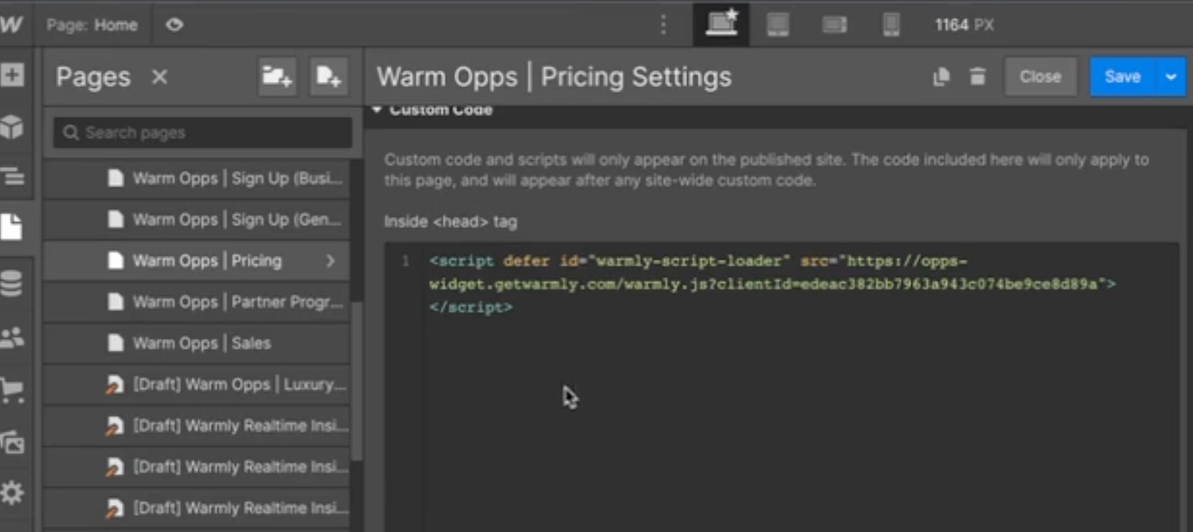Viewport: 1193px width, 532px height.
Task: Save the page settings
Action: click(x=1123, y=77)
